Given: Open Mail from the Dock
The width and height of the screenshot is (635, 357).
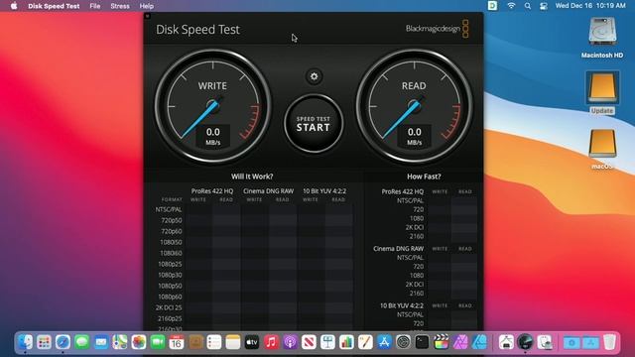Looking at the screenshot, I should tap(101, 342).
